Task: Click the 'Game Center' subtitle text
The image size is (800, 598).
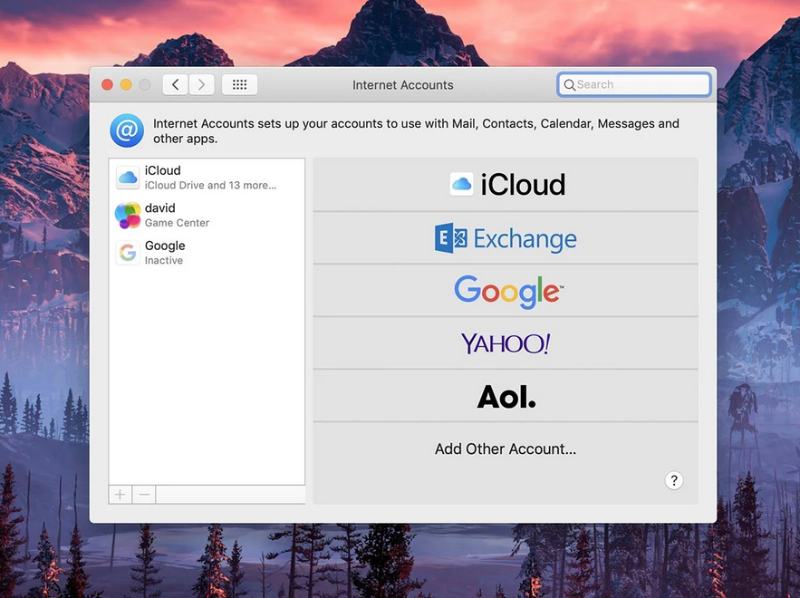Action: click(x=177, y=223)
